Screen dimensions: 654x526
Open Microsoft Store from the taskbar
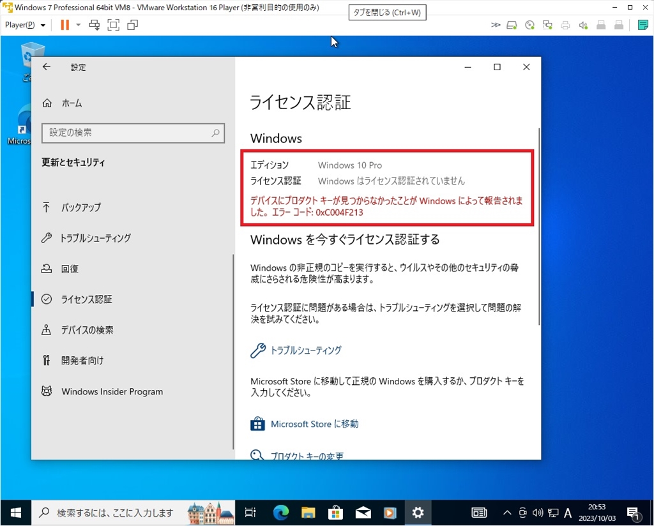pyautogui.click(x=335, y=513)
